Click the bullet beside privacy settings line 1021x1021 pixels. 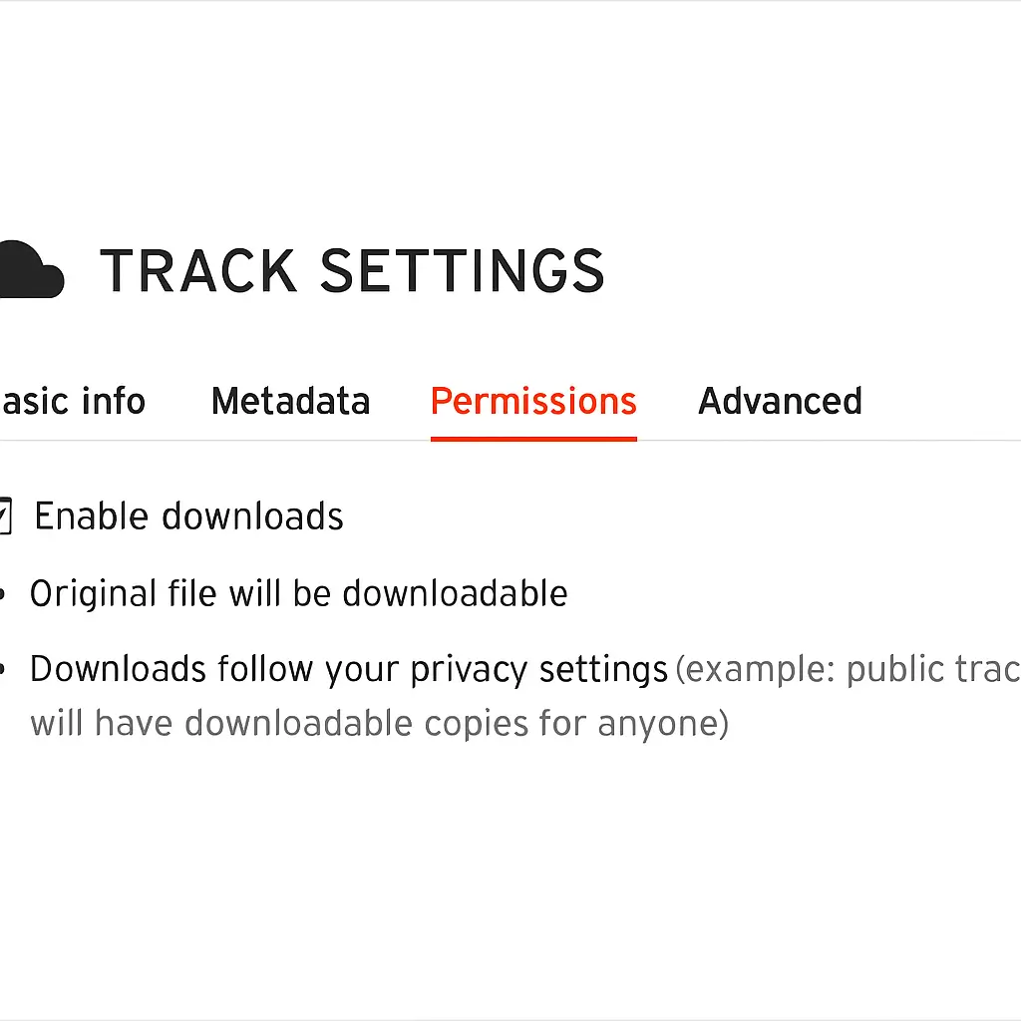coord(2,668)
